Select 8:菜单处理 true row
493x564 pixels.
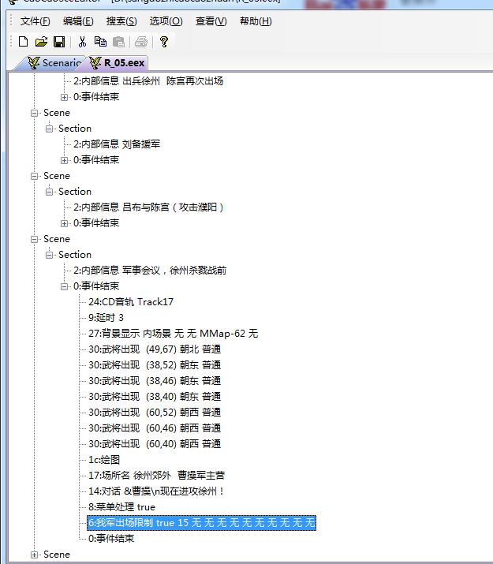[122, 507]
